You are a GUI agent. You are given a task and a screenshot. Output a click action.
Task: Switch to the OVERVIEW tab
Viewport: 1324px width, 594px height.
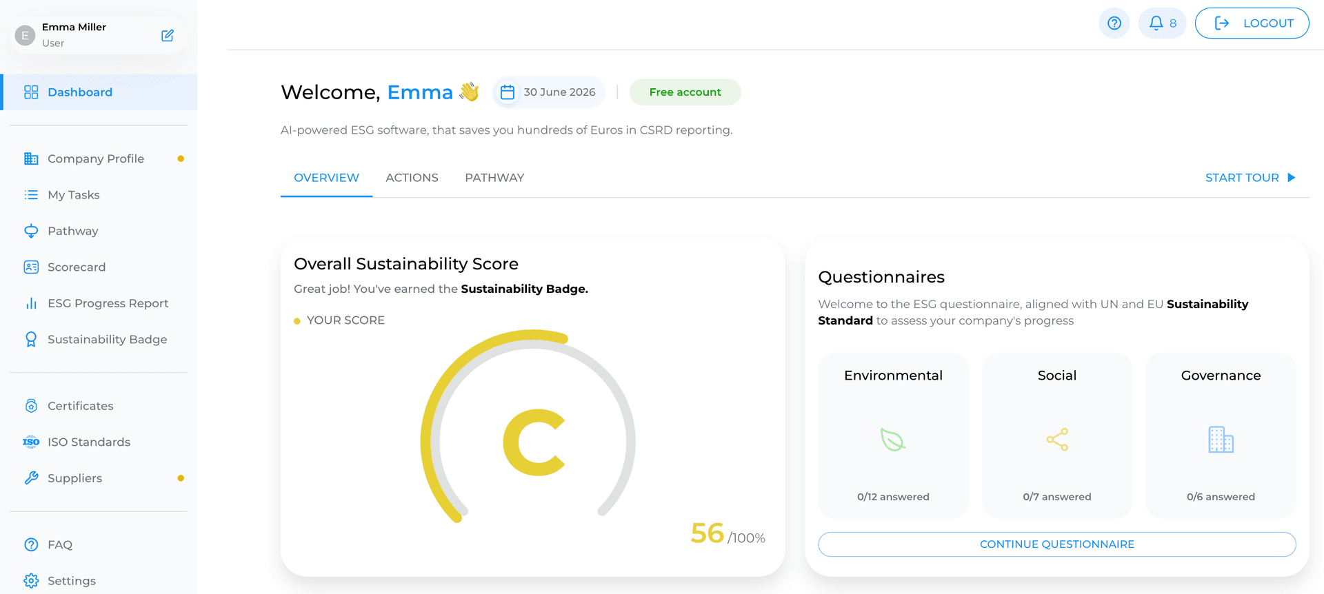click(x=326, y=178)
